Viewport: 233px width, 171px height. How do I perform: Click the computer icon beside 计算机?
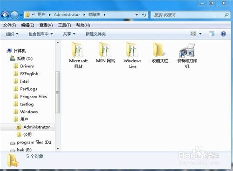coord(9,51)
